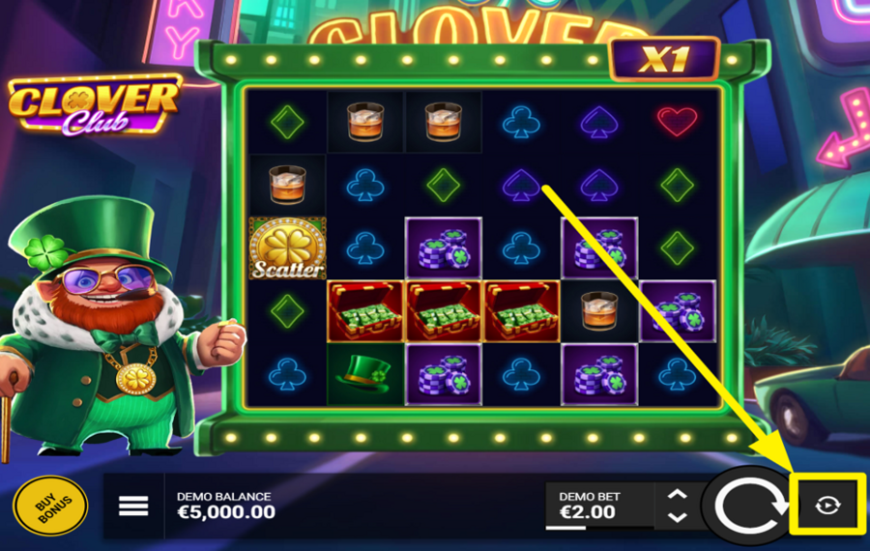Image resolution: width=870 pixels, height=551 pixels.
Task: Click the middle cash suitcase symbol
Action: (443, 311)
